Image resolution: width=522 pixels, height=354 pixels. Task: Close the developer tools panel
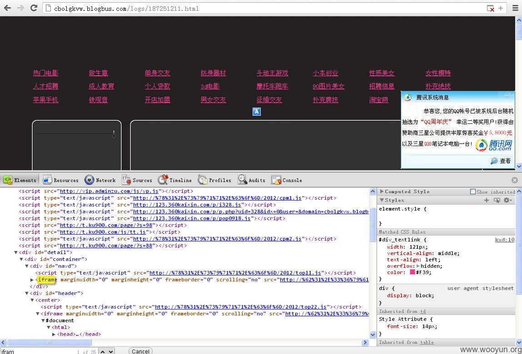[x=515, y=180]
